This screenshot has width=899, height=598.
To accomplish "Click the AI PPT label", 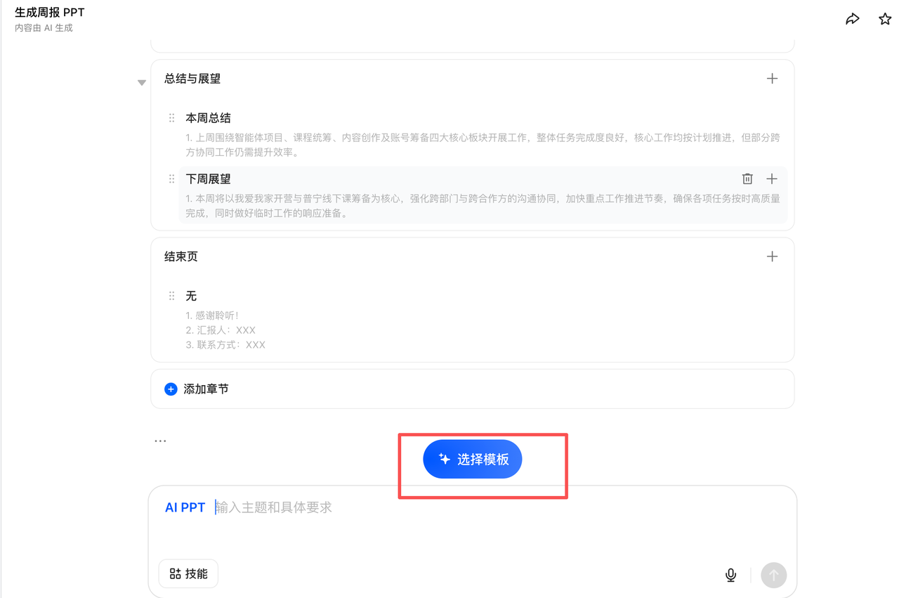I will pos(185,507).
